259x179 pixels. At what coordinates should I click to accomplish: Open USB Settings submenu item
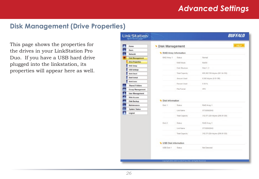click(137, 70)
